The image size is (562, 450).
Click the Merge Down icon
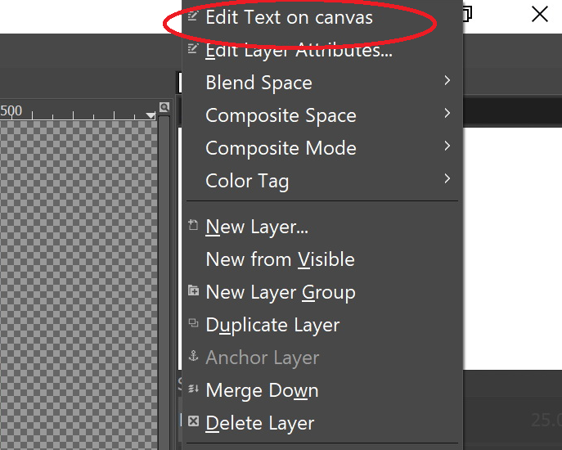[193, 389]
